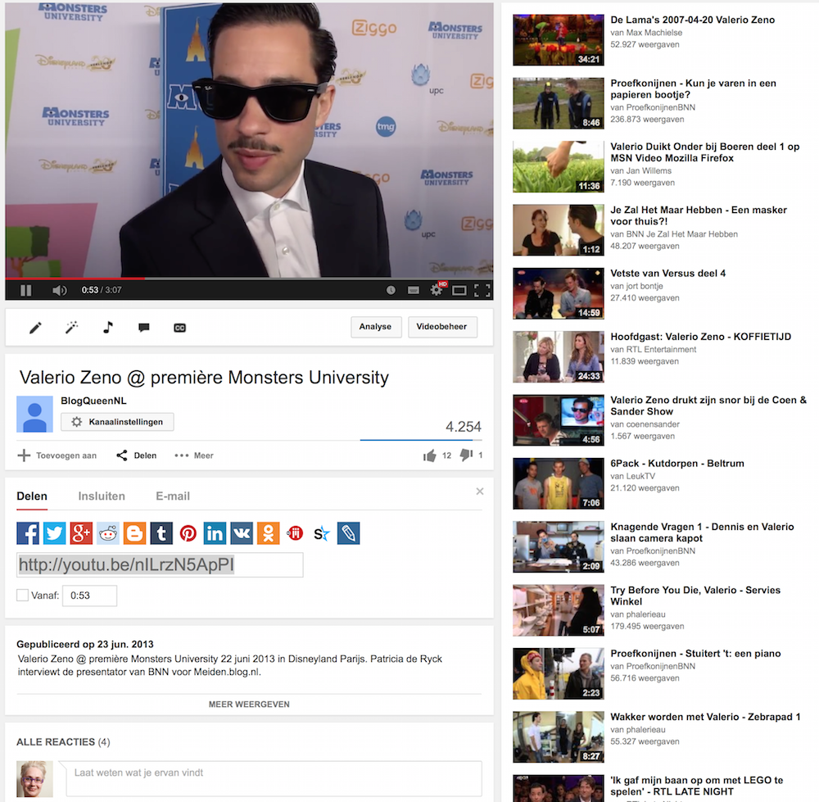The height and width of the screenshot is (802, 819).
Task: Enter fullscreen video mode
Action: (x=482, y=290)
